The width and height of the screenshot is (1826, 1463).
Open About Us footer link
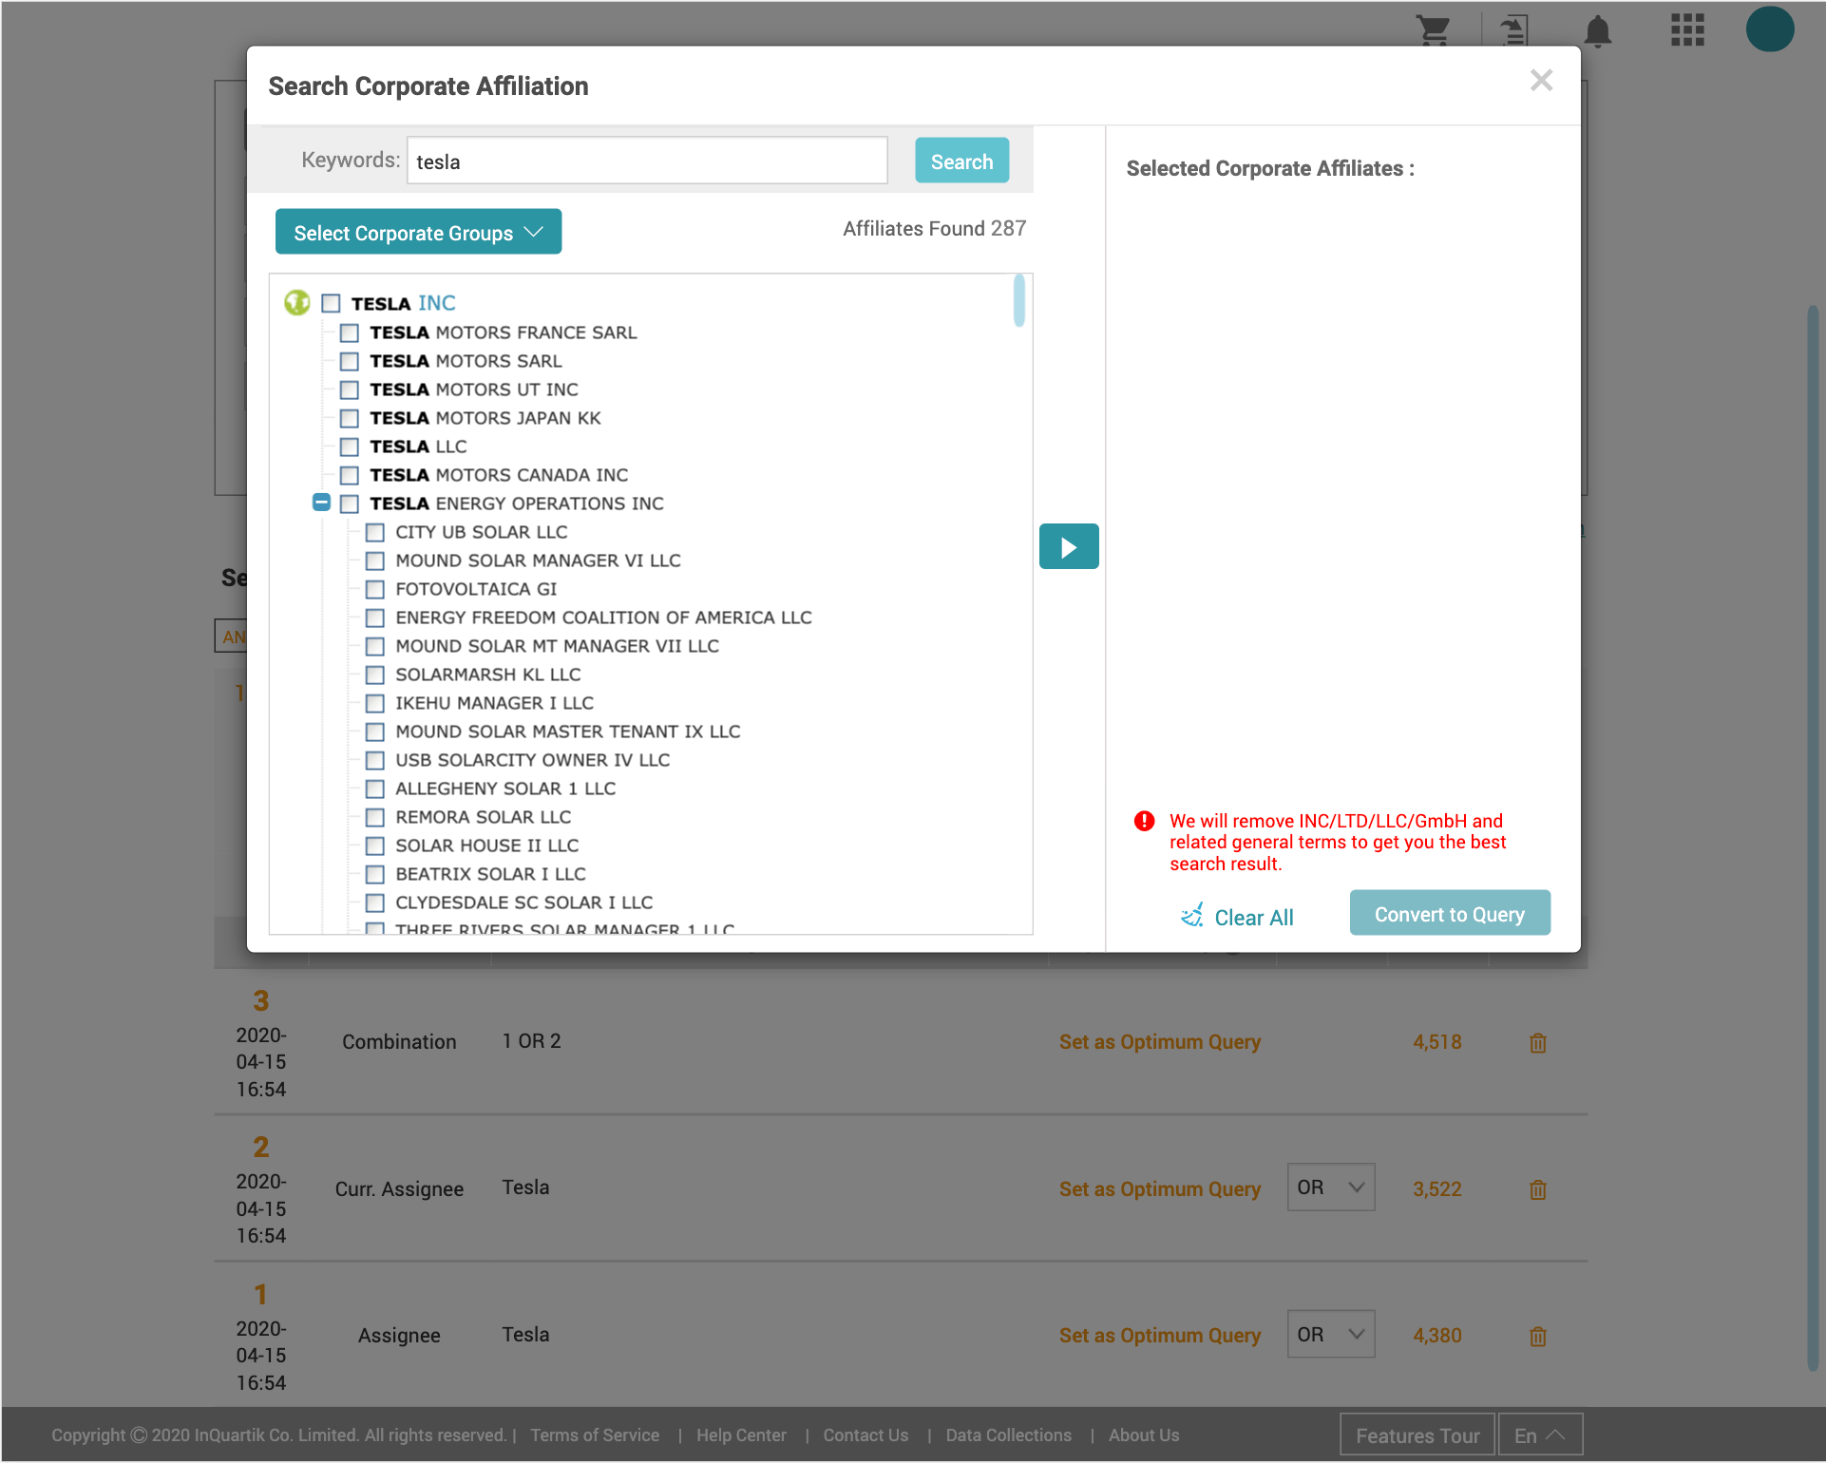[x=1144, y=1435]
